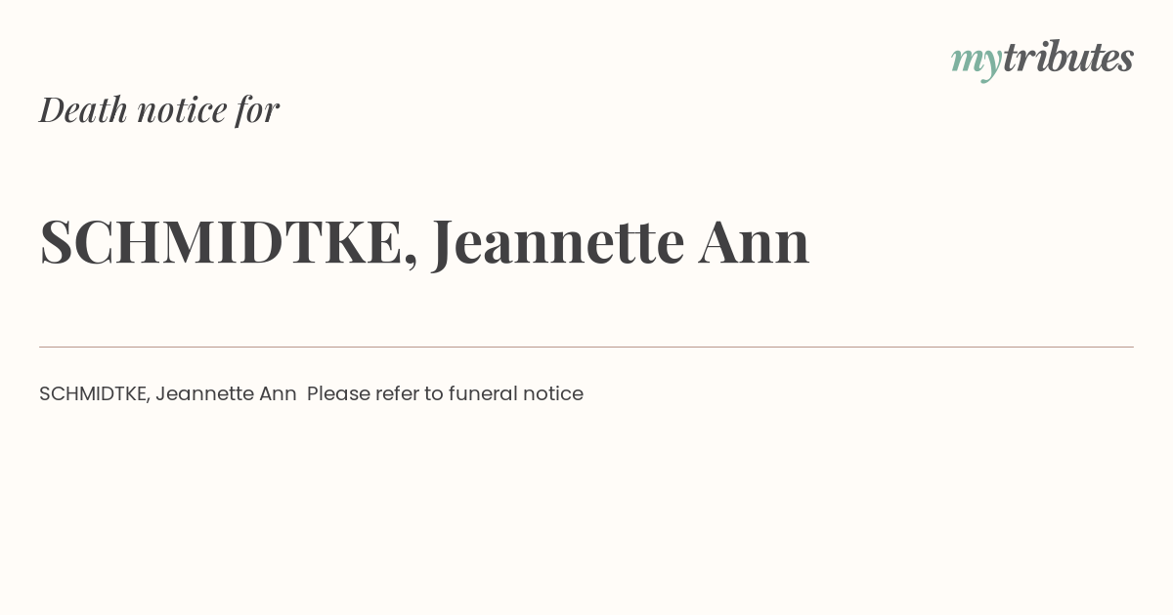Select the green "my" in the logo

pyautogui.click(x=977, y=62)
